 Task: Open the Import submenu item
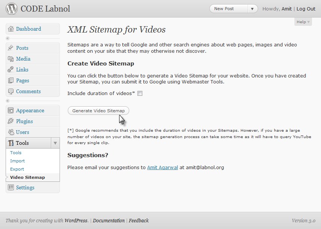[x=18, y=161]
